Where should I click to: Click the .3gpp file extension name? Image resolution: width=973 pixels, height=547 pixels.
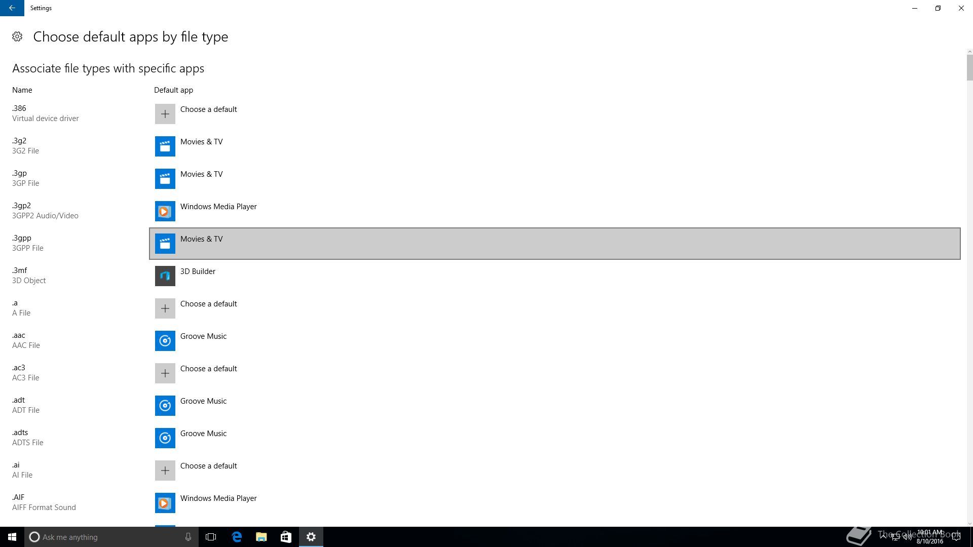22,238
